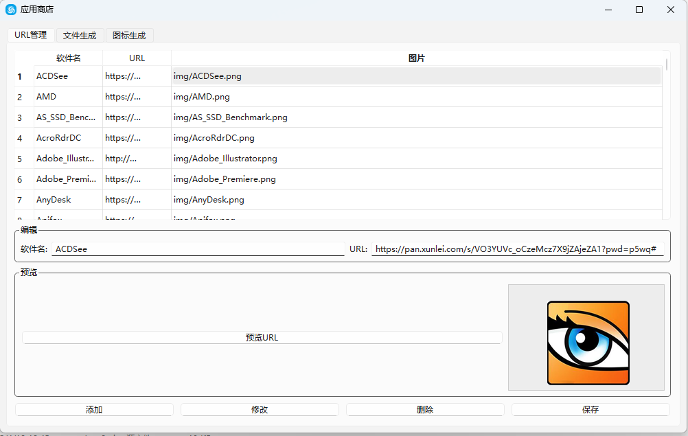Select the Adobe_Illustr... name cell
Screen dimensions: 688x436
pyautogui.click(x=69, y=159)
